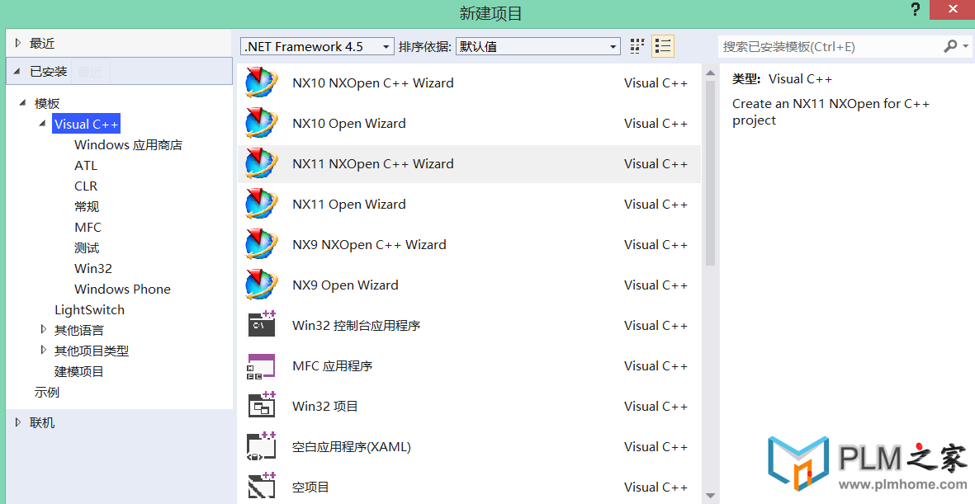The height and width of the screenshot is (504, 975).
Task: Select the Win32 category
Action: pyautogui.click(x=93, y=268)
